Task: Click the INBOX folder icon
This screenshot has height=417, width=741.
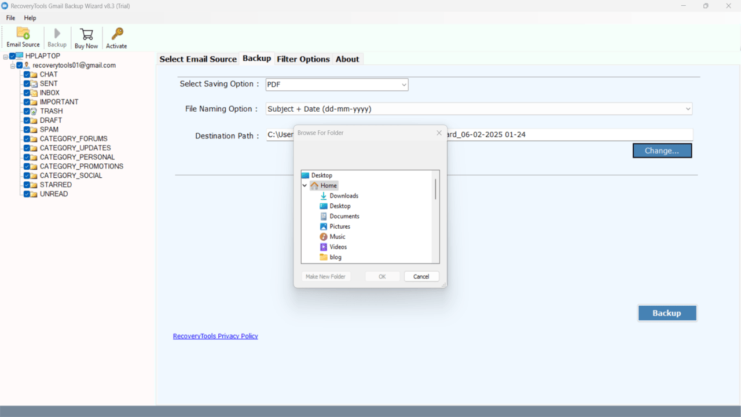Action: point(34,93)
